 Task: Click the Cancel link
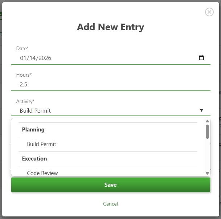pos(110,204)
